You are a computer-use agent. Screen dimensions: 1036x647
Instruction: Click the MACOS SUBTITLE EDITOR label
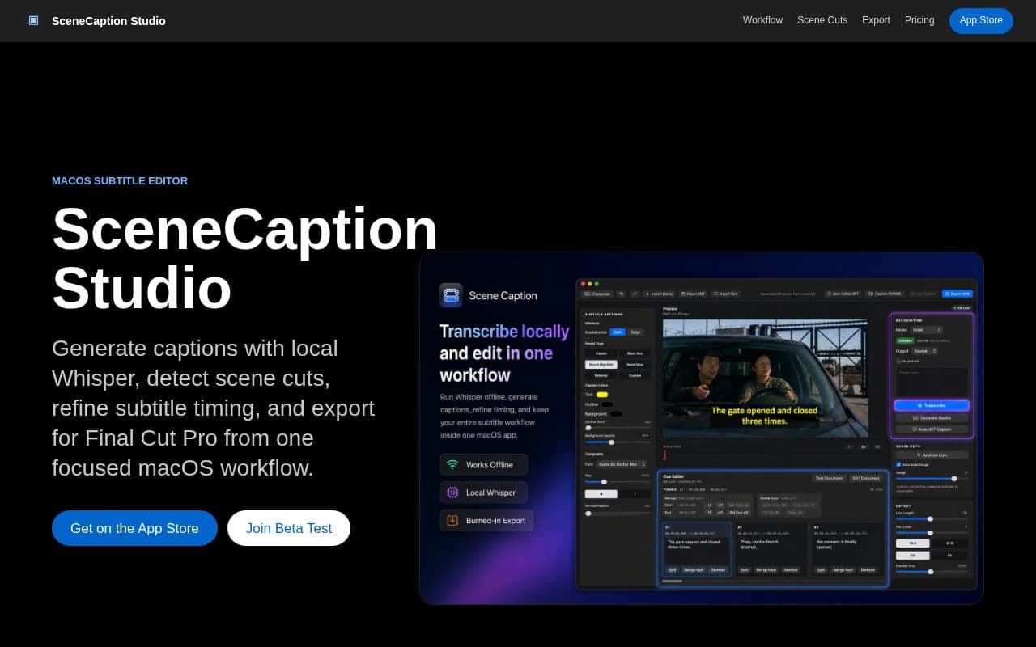pos(120,180)
